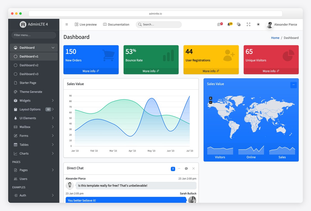
Task: Select Dashboard v1 in sidebar
Action: pos(34,56)
